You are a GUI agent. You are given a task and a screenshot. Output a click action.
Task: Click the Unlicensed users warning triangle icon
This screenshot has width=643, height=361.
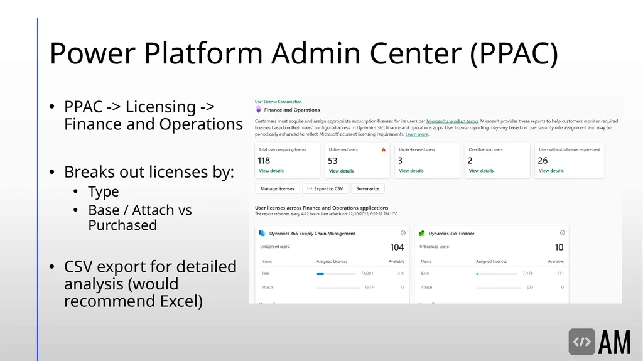[384, 149]
